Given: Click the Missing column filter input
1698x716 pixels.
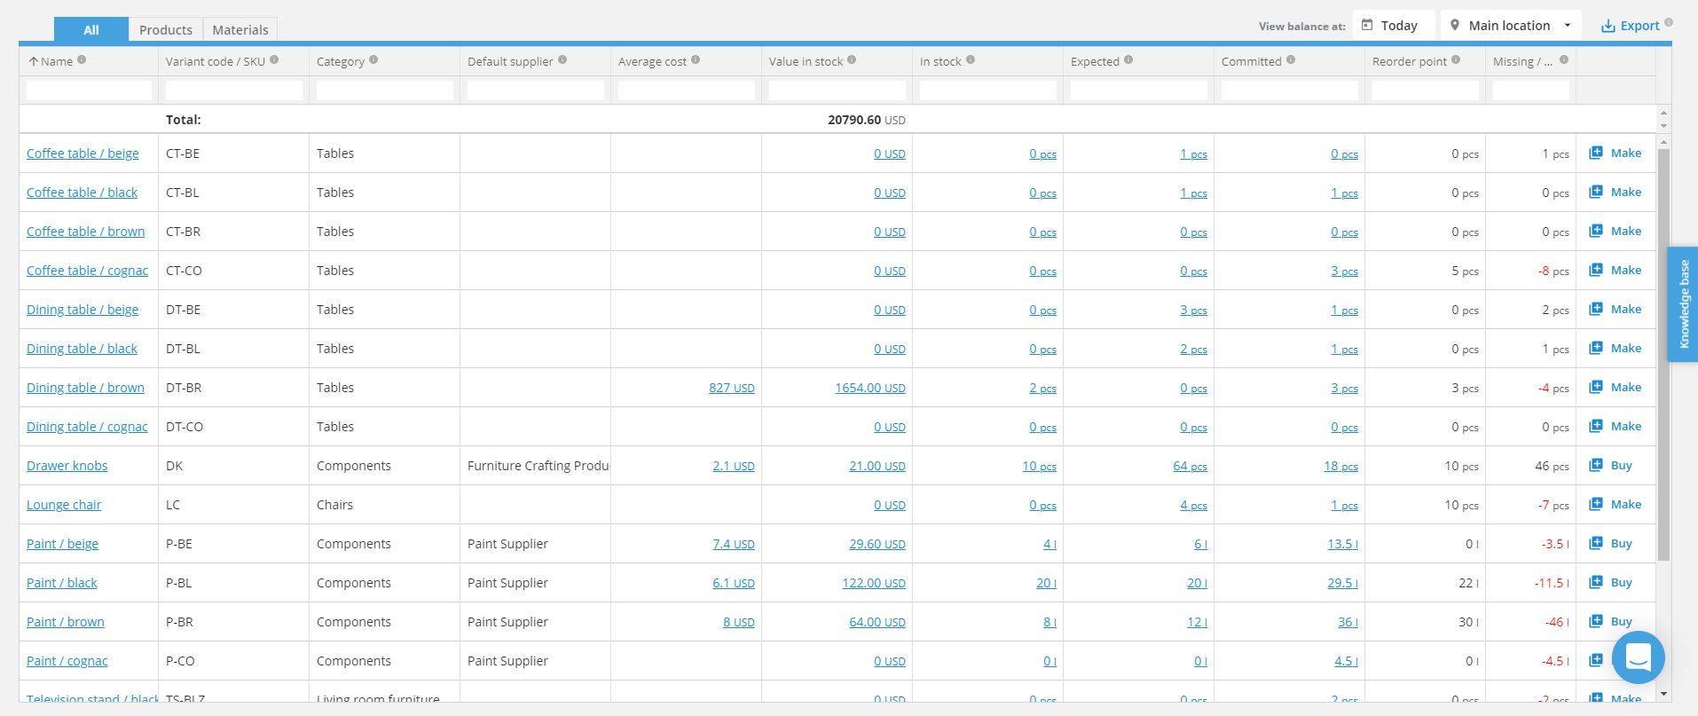Looking at the screenshot, I should click(x=1530, y=90).
